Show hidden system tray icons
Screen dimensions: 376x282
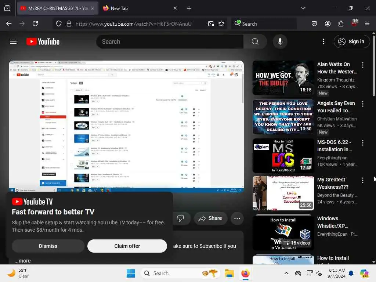pos(286,273)
